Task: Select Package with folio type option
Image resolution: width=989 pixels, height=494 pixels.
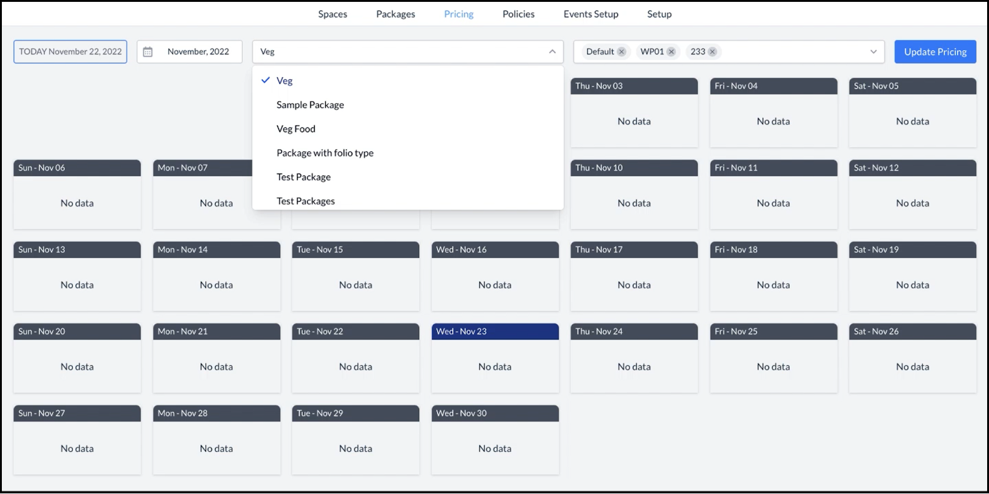Action: (x=325, y=153)
